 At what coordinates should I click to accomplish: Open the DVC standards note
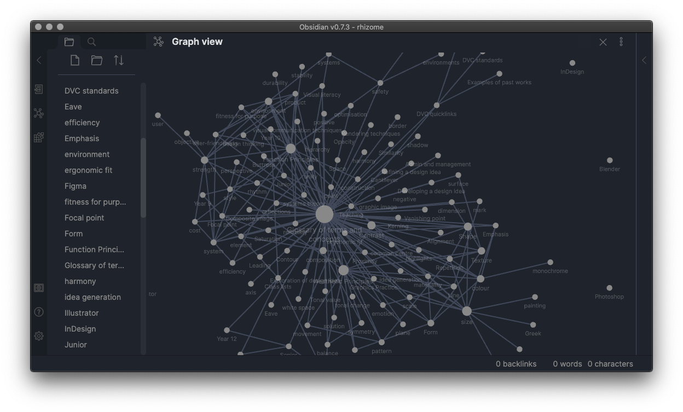click(x=91, y=90)
